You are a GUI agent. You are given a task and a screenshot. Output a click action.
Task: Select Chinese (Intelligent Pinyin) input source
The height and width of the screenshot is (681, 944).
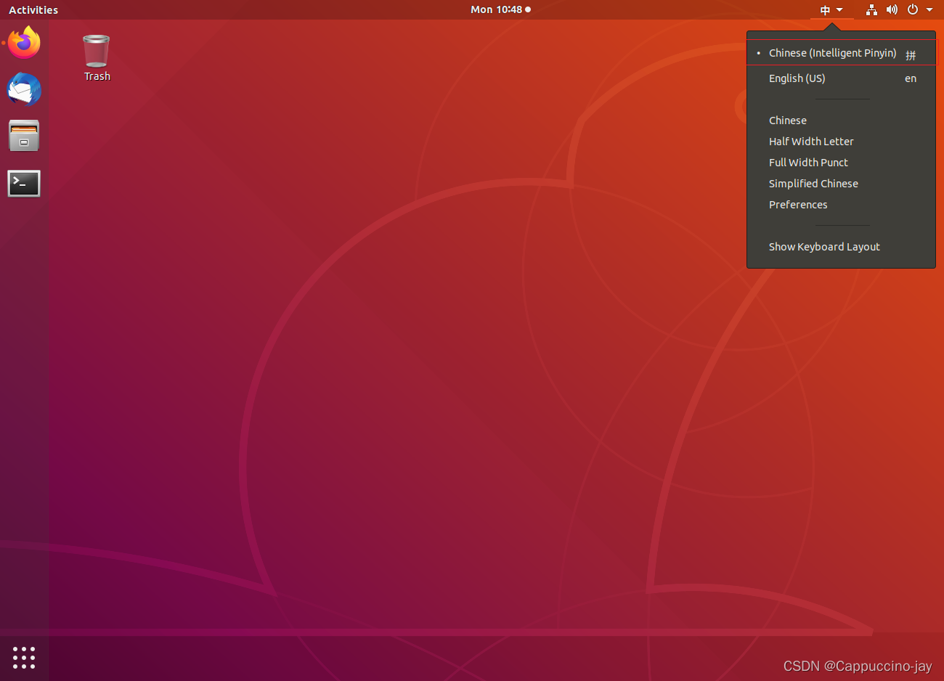pyautogui.click(x=842, y=53)
